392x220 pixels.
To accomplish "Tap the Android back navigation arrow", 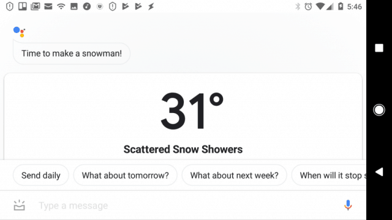I will click(379, 172).
